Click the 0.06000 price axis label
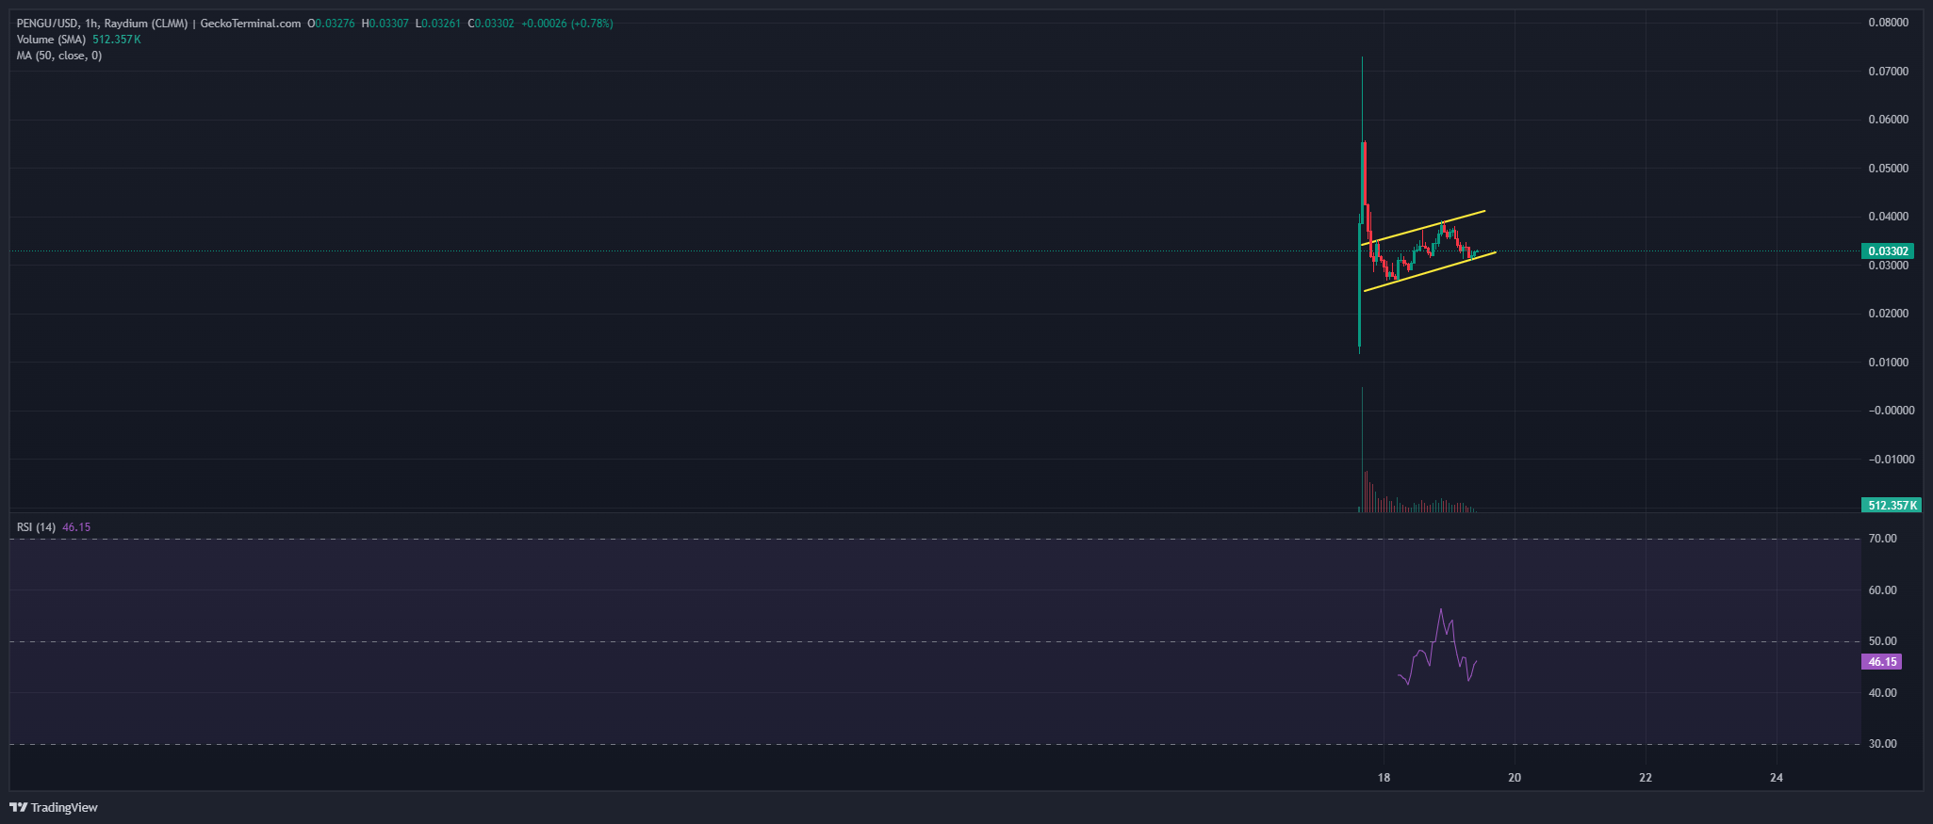 pyautogui.click(x=1888, y=120)
